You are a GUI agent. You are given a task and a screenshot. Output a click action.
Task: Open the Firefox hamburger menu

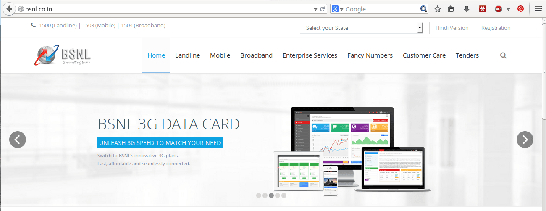[538, 9]
